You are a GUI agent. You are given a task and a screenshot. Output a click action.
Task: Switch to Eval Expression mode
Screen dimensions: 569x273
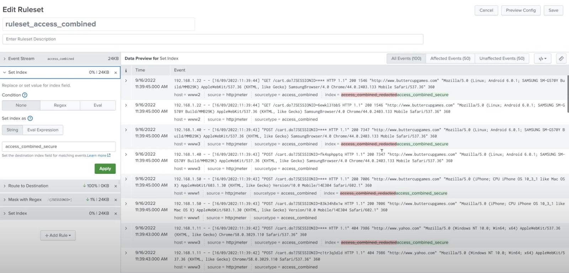pos(43,130)
